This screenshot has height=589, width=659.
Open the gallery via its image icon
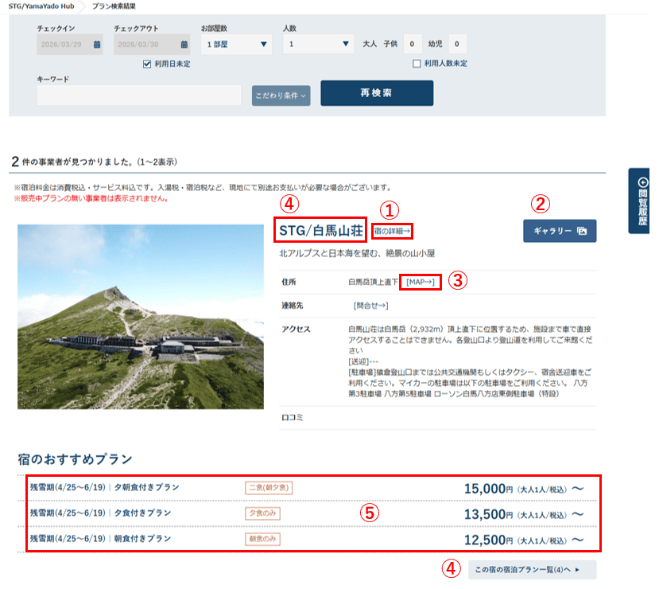pyautogui.click(x=582, y=231)
